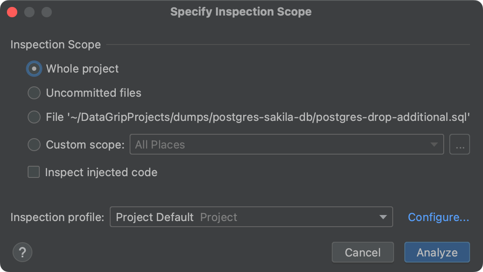Viewport: 483px width, 272px height.
Task: Select the postgres-drop-additional.sql file scope
Action: click(34, 117)
